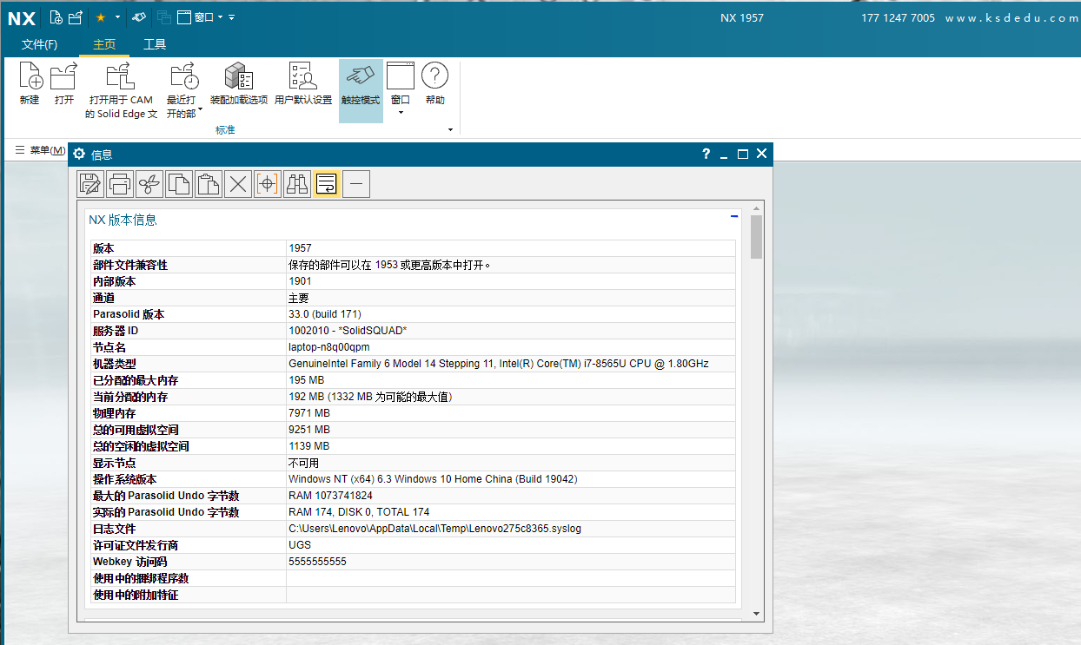Click the copy icon in 信息 toolbar
This screenshot has height=645, width=1081.
pyautogui.click(x=179, y=183)
